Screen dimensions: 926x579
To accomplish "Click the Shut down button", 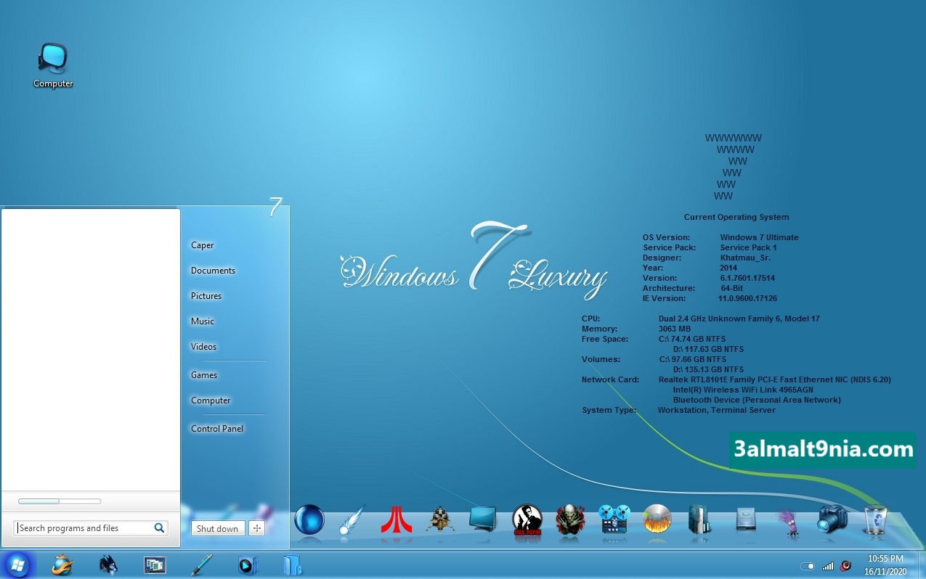I will [218, 528].
